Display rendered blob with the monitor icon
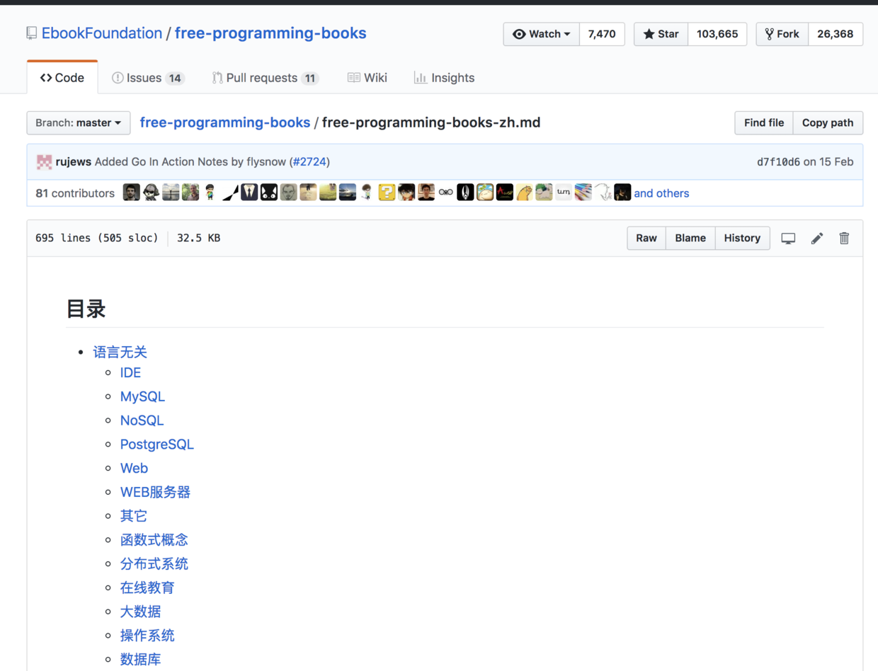The width and height of the screenshot is (878, 671). [x=788, y=239]
